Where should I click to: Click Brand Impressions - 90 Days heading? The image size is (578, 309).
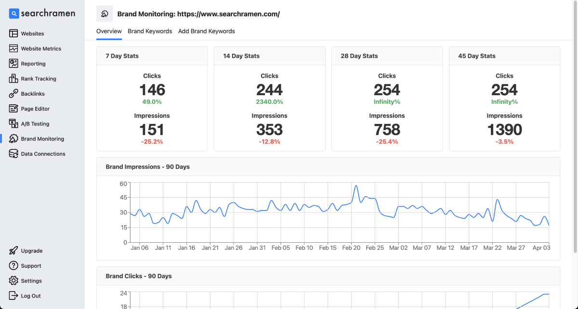(148, 167)
